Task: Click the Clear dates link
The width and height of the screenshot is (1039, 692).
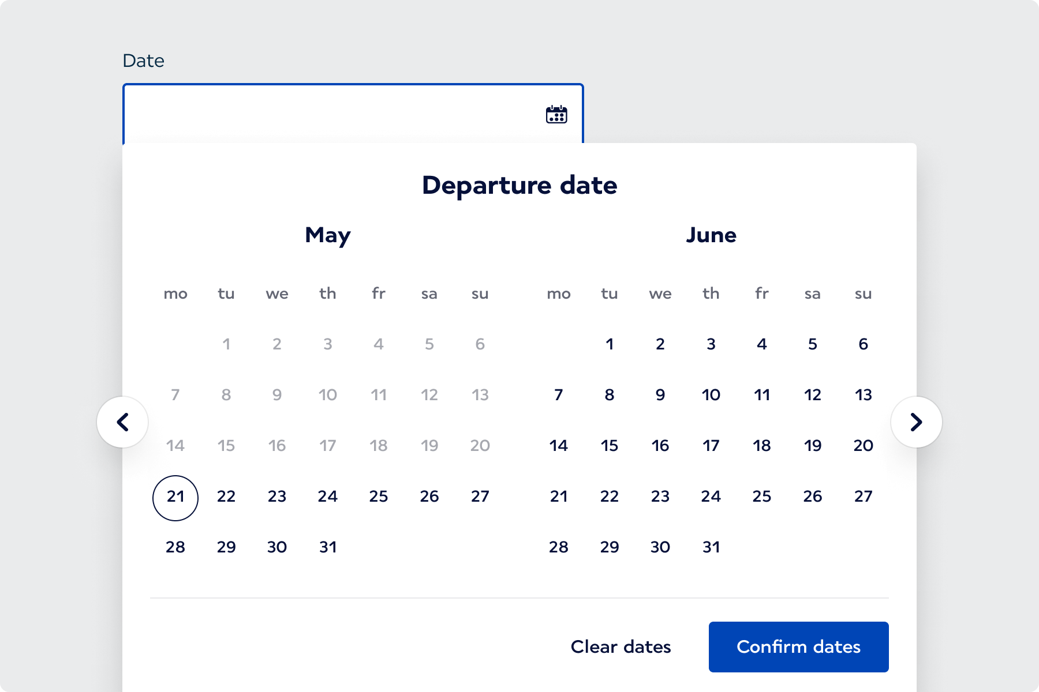Action: click(x=620, y=647)
